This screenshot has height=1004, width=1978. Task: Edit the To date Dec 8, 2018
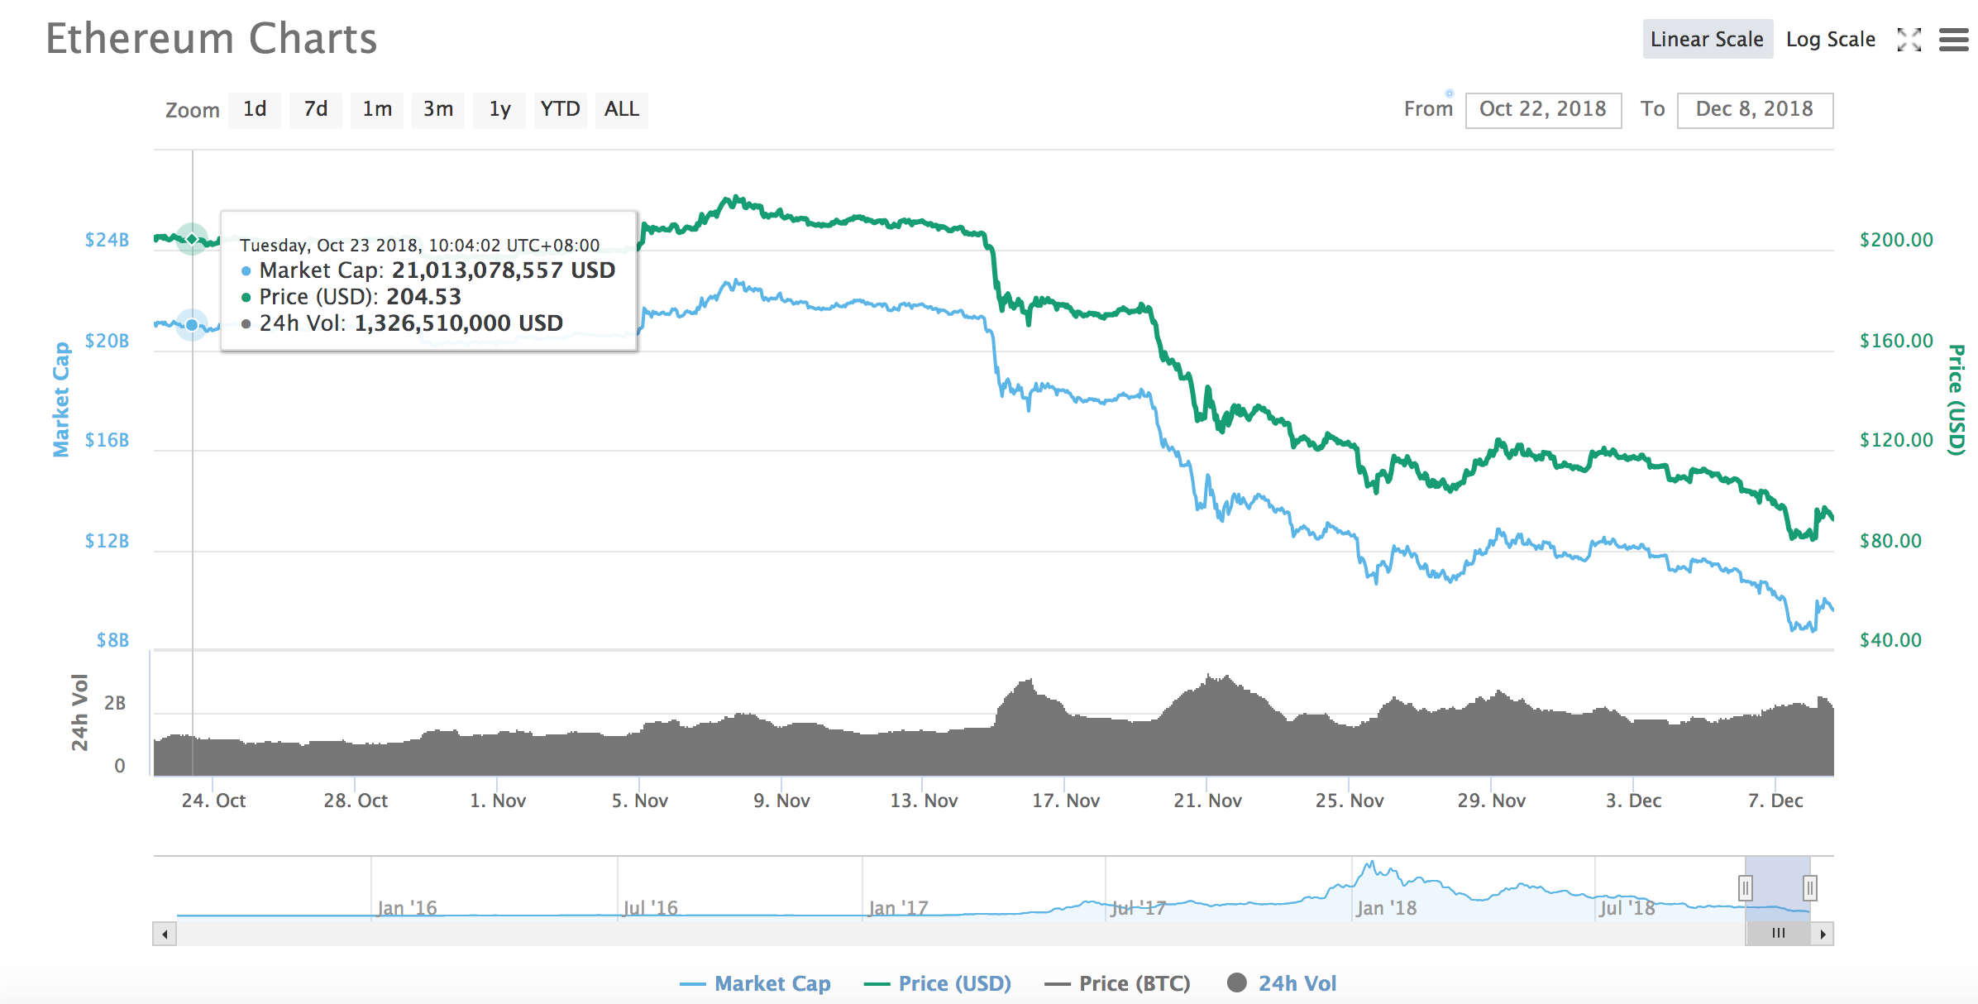[1755, 110]
